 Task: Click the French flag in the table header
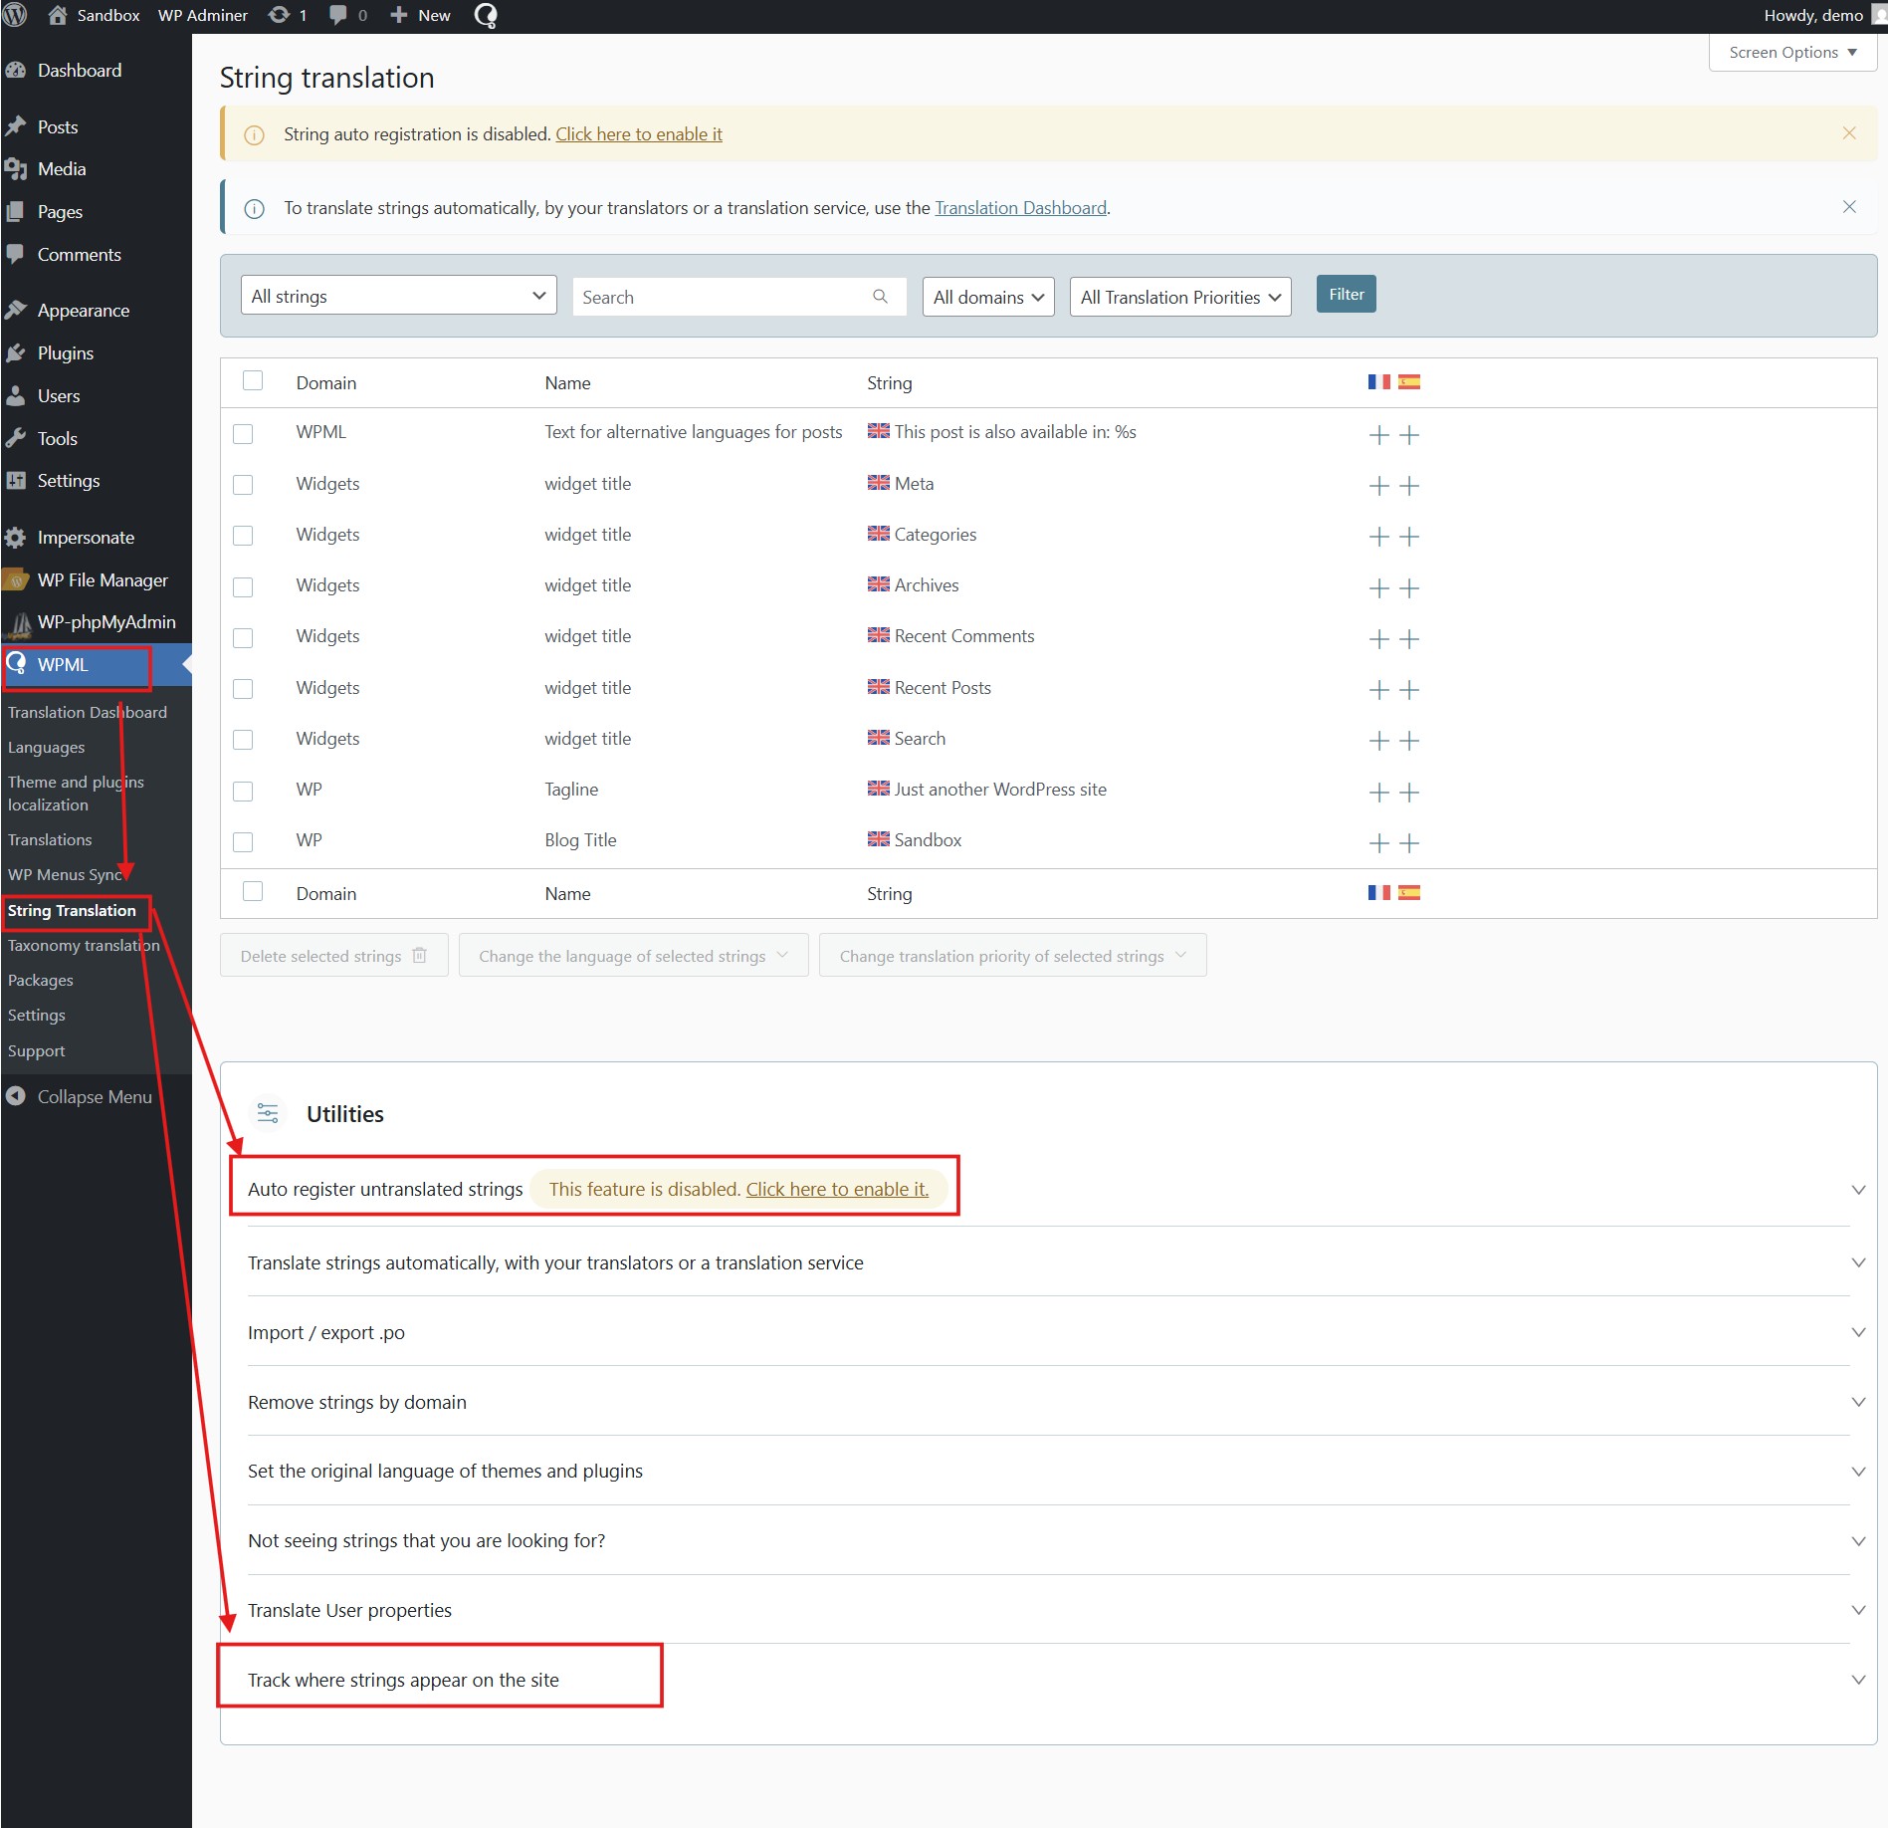point(1378,382)
